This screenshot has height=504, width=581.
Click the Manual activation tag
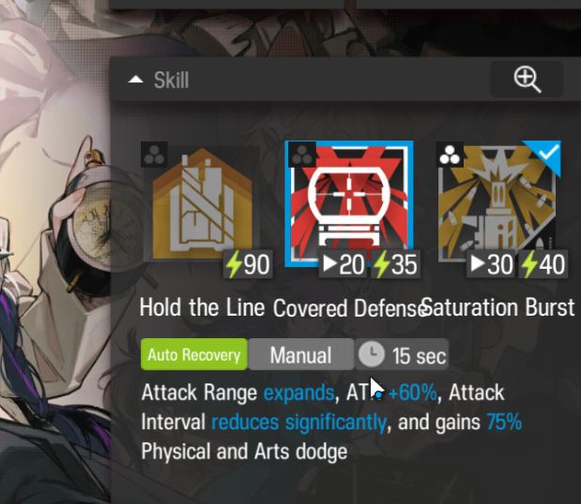pos(301,354)
